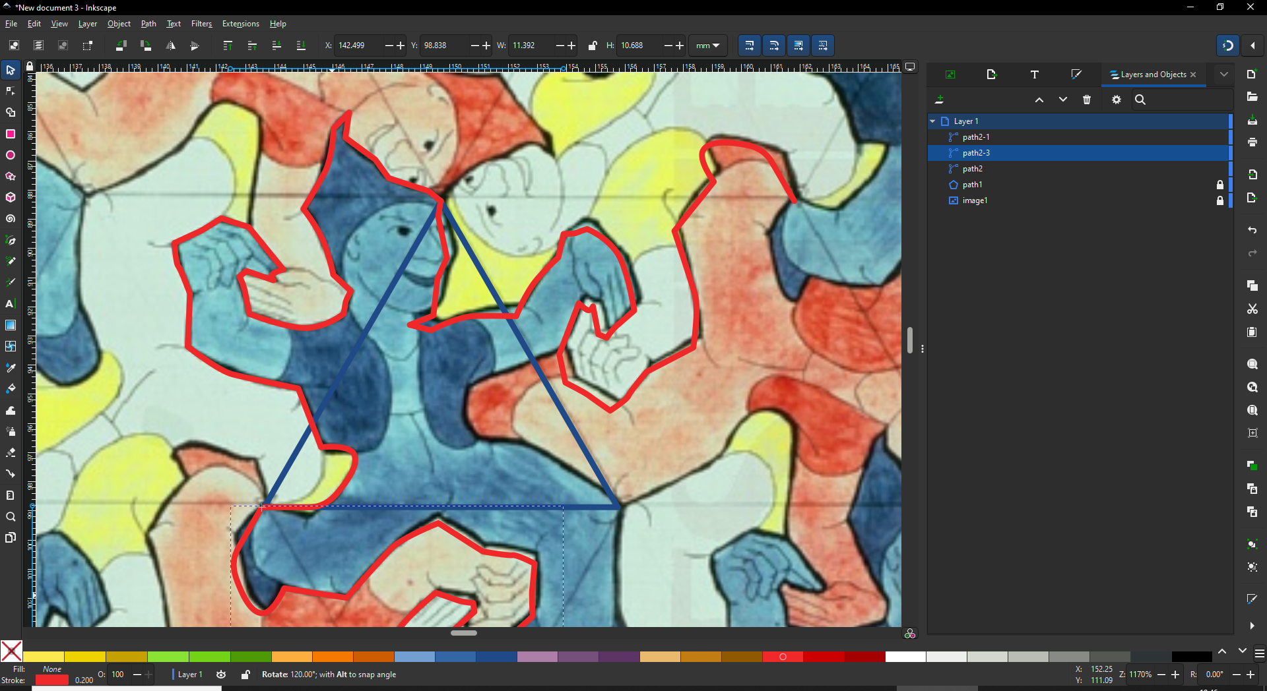The width and height of the screenshot is (1267, 691).
Task: Select the Tweak tool
Action: pos(11,410)
